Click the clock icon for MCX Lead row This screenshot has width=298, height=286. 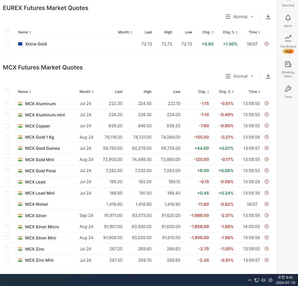point(266,182)
